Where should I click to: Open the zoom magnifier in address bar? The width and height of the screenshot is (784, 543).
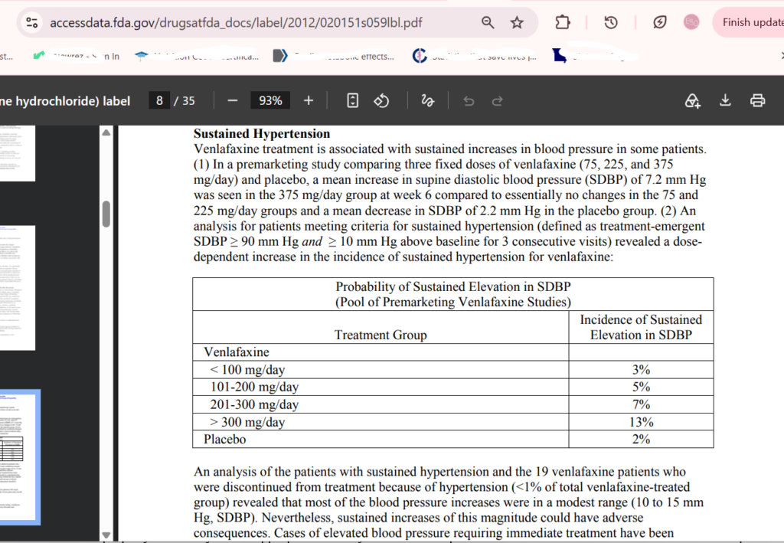pyautogui.click(x=488, y=22)
